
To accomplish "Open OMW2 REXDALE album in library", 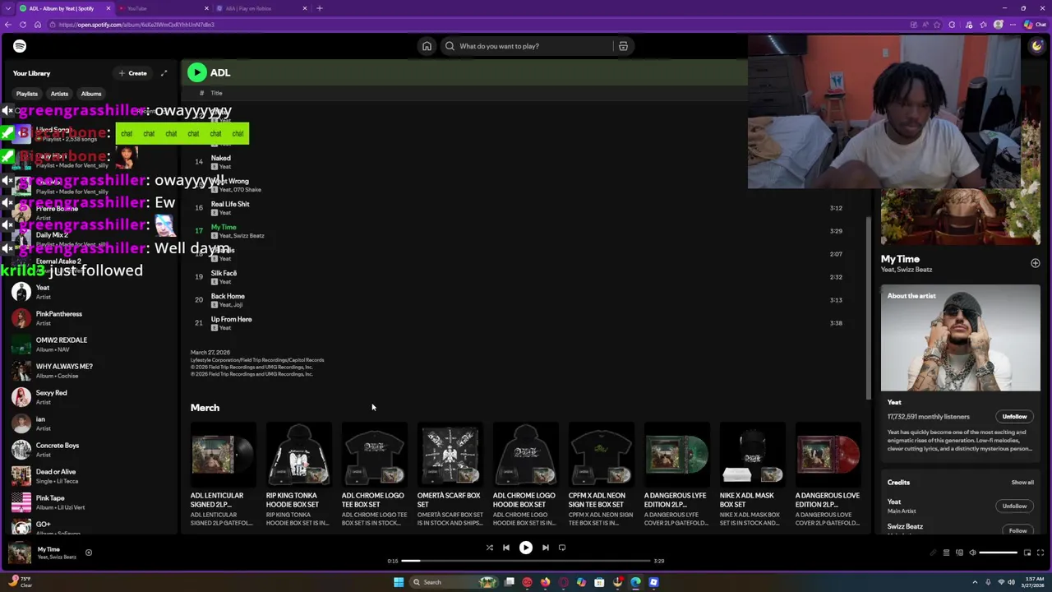I will (89, 344).
